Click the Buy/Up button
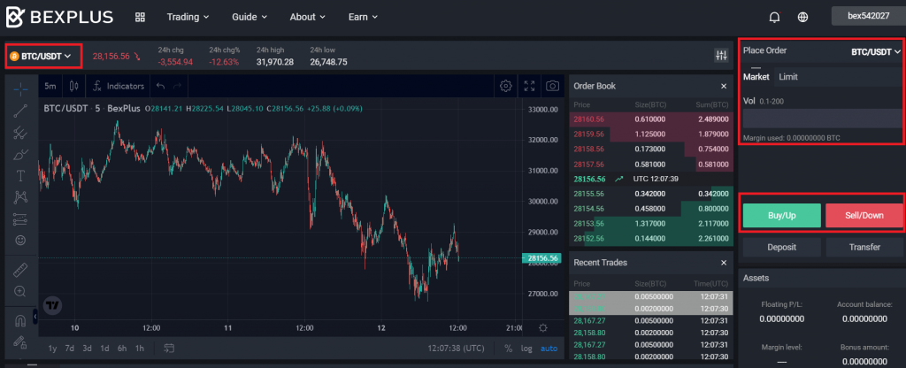 coord(782,216)
